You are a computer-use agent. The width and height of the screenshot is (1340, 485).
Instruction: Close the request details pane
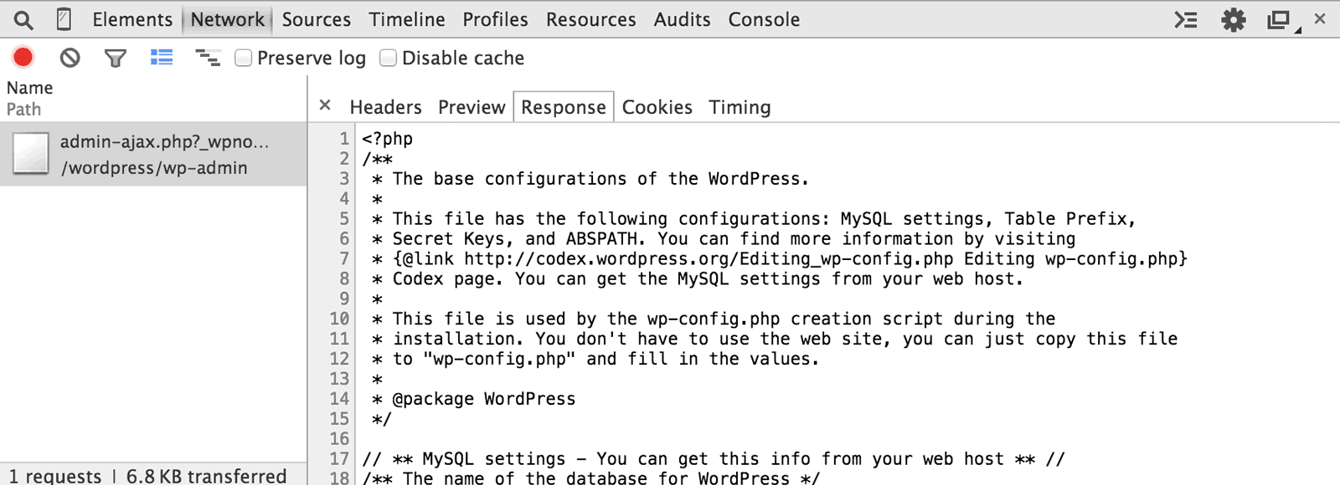325,105
